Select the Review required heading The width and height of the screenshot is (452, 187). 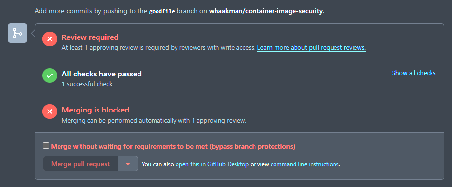(90, 37)
